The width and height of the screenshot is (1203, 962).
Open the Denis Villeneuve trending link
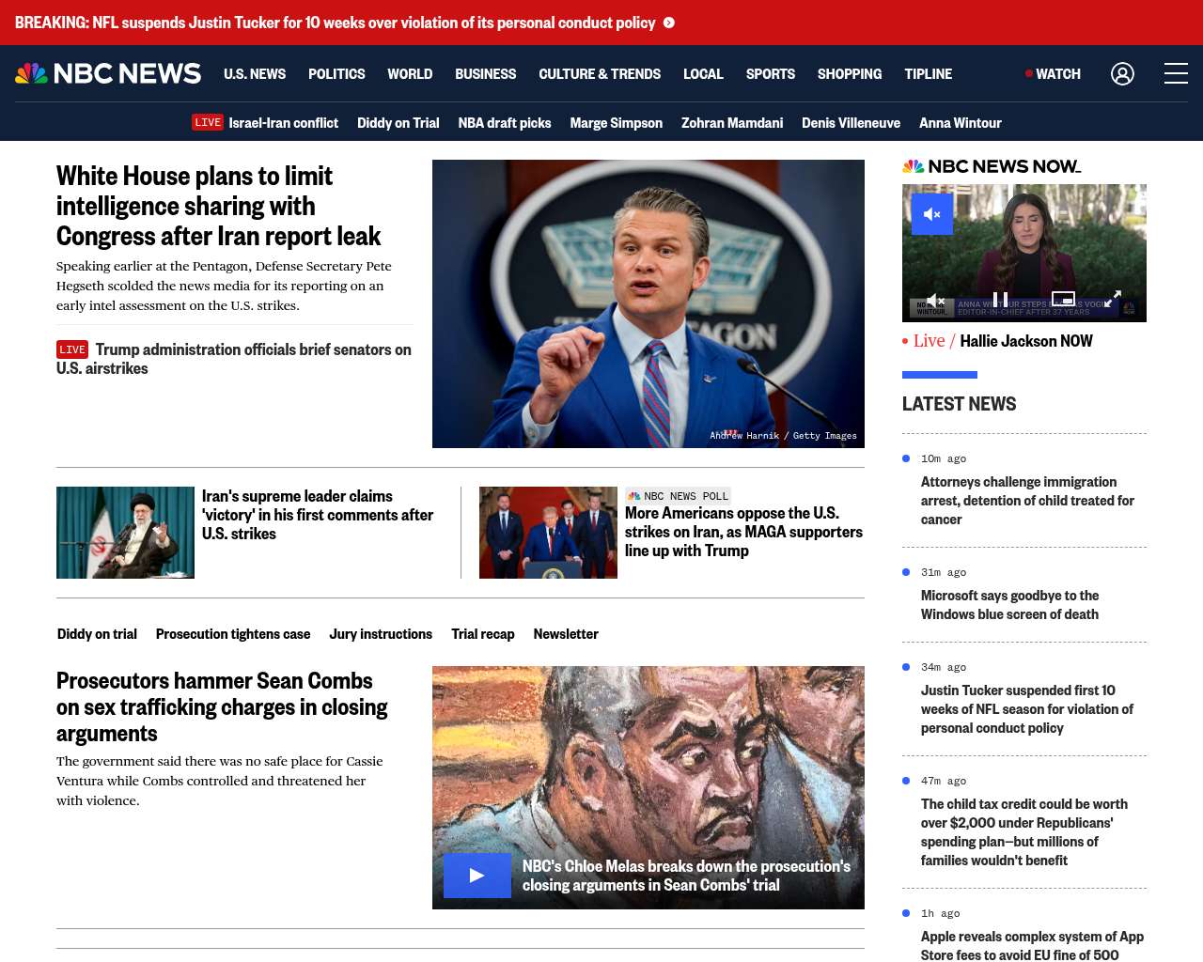point(851,123)
